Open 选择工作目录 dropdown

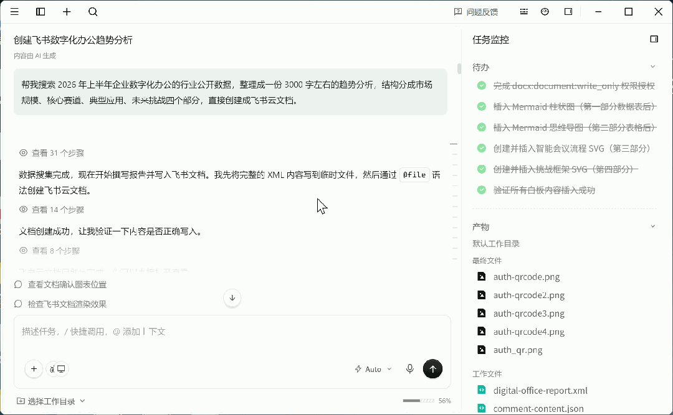[51, 401]
